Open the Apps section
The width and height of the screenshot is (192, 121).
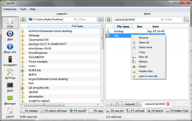point(10,35)
